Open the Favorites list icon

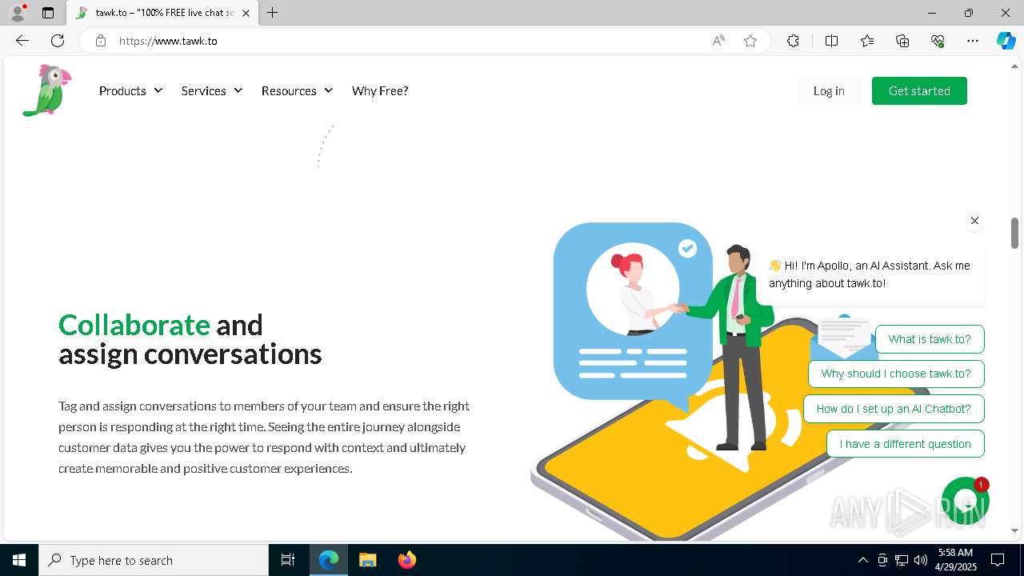click(x=867, y=41)
